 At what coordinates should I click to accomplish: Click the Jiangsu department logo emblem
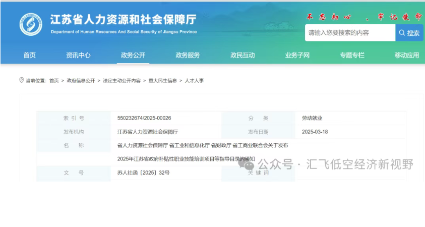click(x=31, y=24)
